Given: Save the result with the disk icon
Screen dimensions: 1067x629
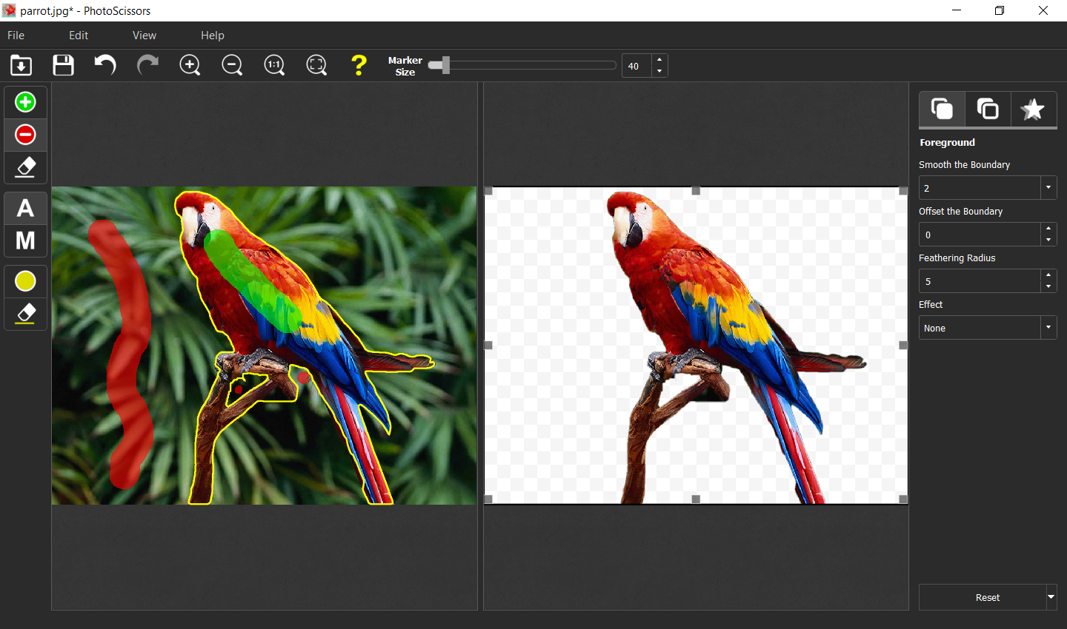Looking at the screenshot, I should pyautogui.click(x=63, y=65).
